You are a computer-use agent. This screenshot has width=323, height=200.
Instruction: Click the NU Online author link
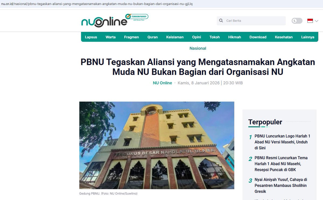coord(163,83)
